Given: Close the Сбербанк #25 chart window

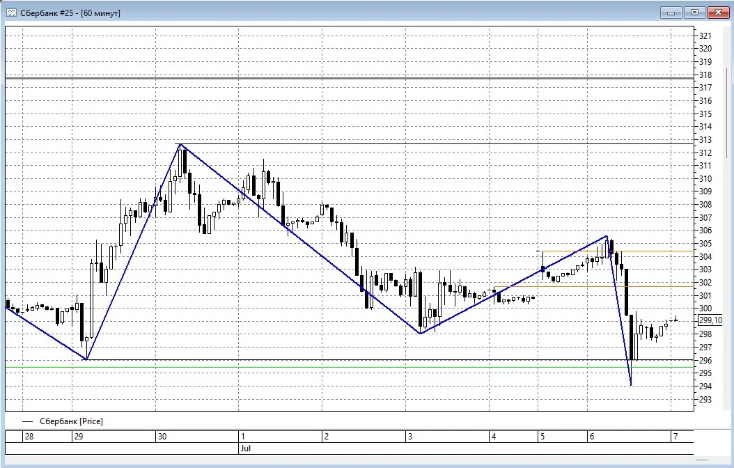Looking at the screenshot, I should tap(718, 13).
